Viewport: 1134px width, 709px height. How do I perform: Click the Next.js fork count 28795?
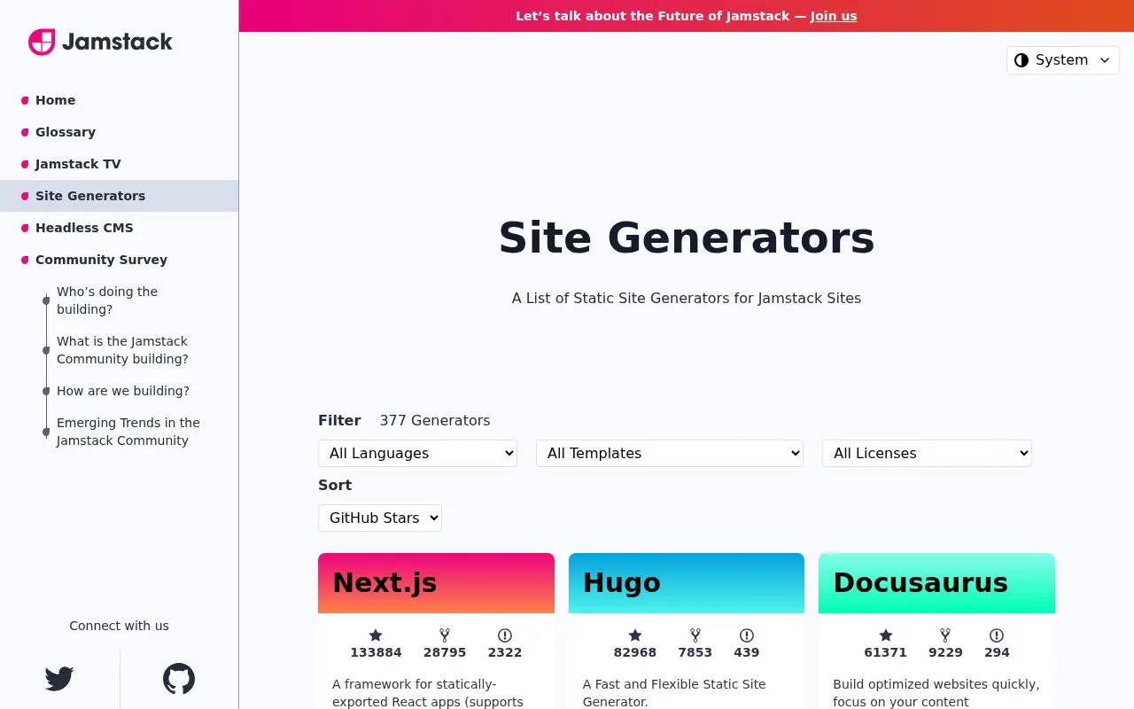pos(445,652)
